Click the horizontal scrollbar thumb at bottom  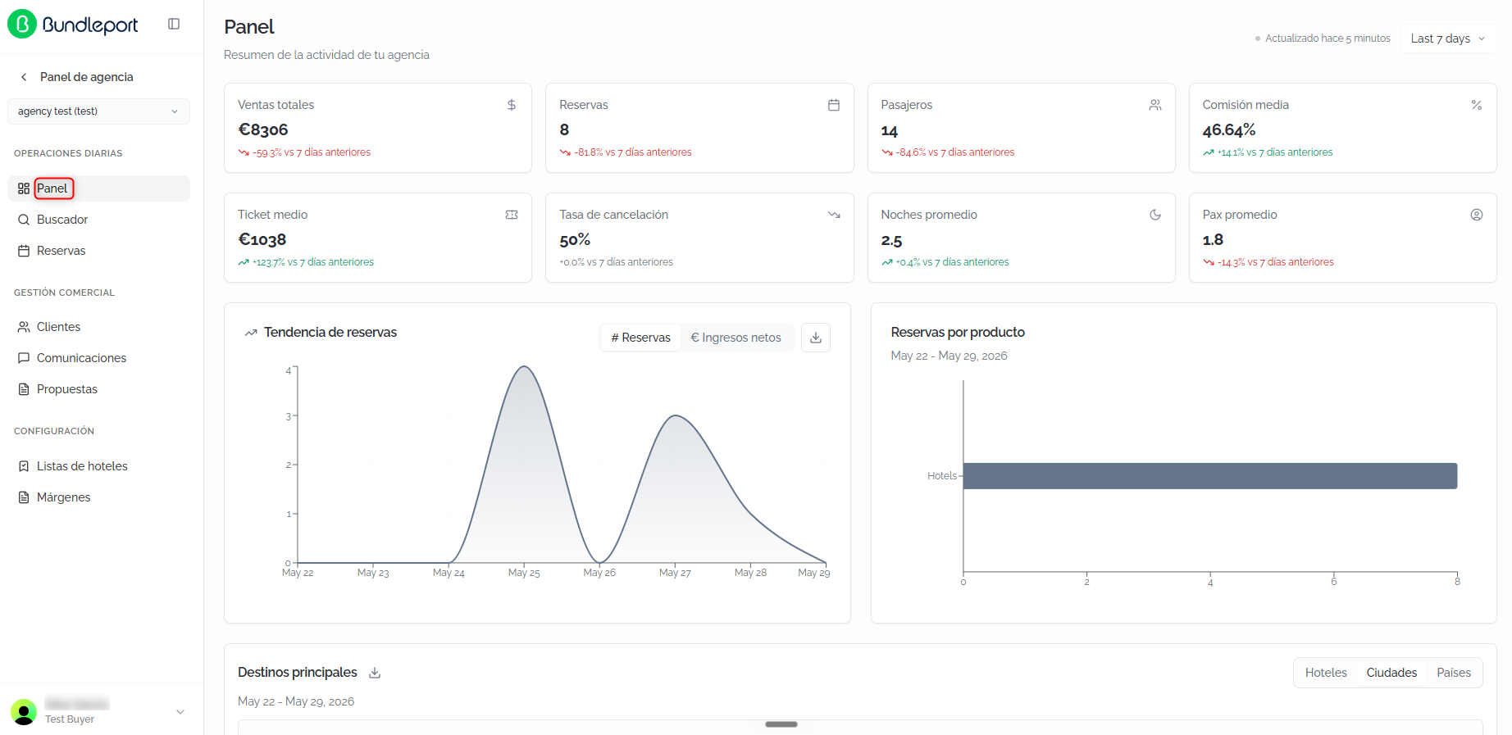pyautogui.click(x=781, y=724)
